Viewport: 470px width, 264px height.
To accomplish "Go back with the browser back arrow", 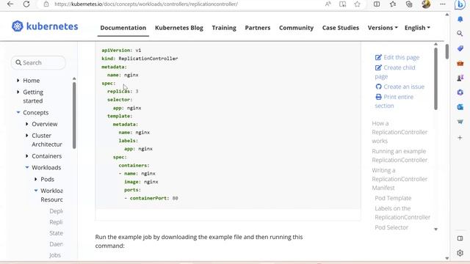I will tap(10, 4).
